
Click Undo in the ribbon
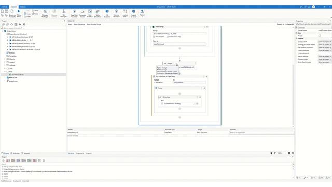coord(35,11)
